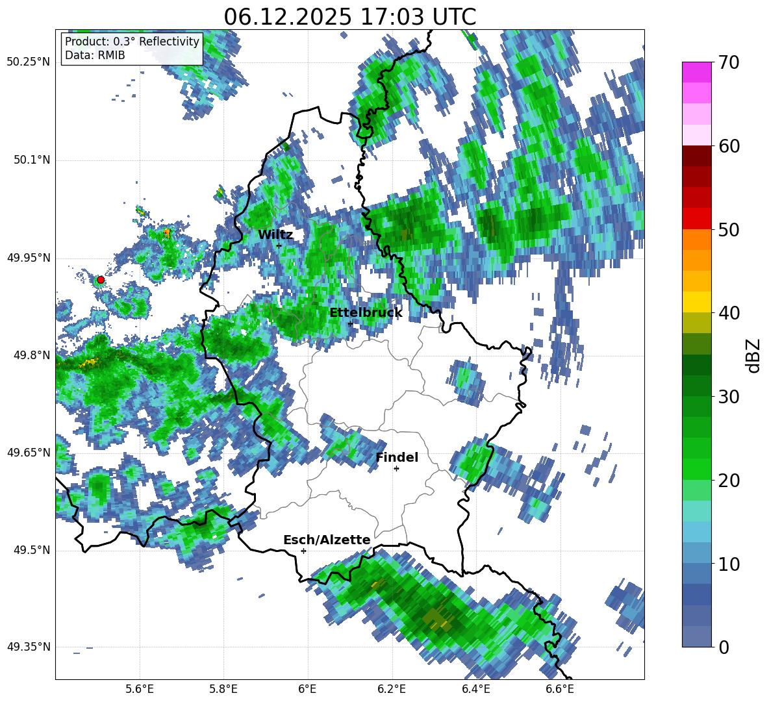Image resolution: width=769 pixels, height=702 pixels.
Task: Click the yellow colorbar swatch above 40
Action: 696,302
